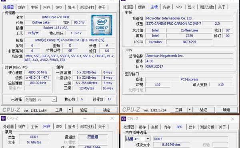Viewport: 240px width, 148px height.
Task: Click the PCI-Express graphic interface version field
Action: click(189, 79)
